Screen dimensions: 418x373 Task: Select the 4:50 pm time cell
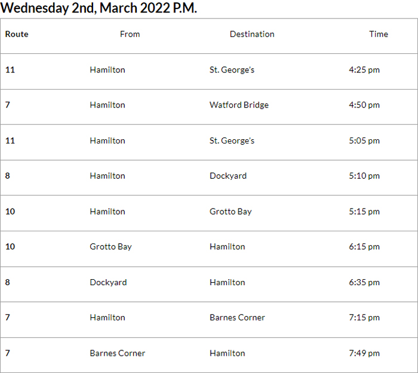[364, 105]
